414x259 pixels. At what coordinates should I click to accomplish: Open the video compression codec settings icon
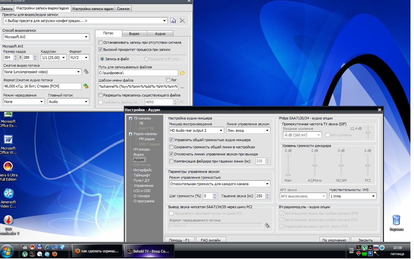pyautogui.click(x=86, y=72)
